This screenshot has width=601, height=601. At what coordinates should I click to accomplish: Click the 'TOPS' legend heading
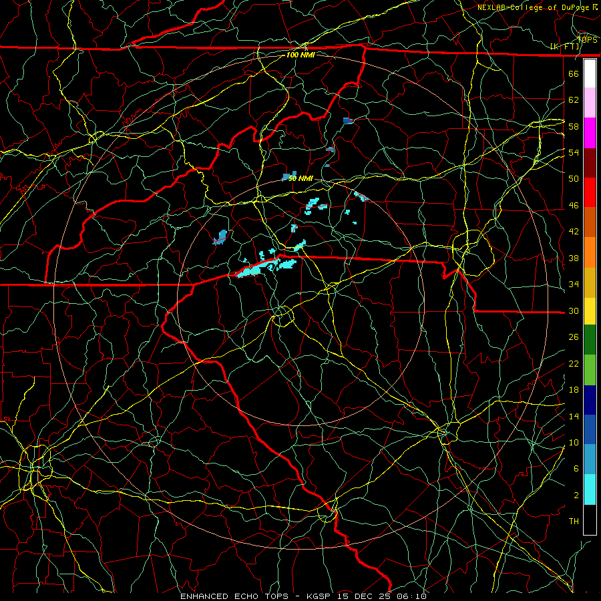(x=588, y=40)
